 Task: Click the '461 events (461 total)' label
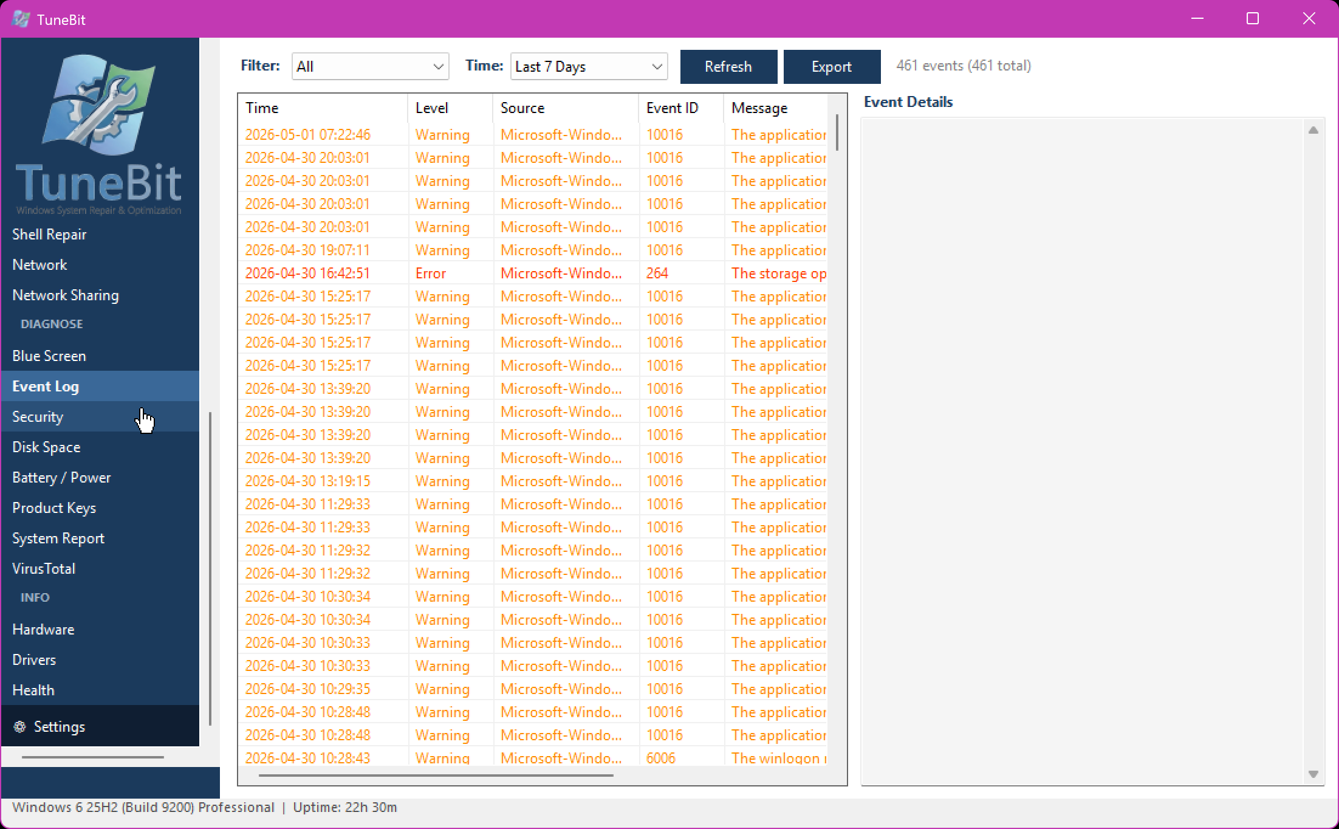coord(964,66)
